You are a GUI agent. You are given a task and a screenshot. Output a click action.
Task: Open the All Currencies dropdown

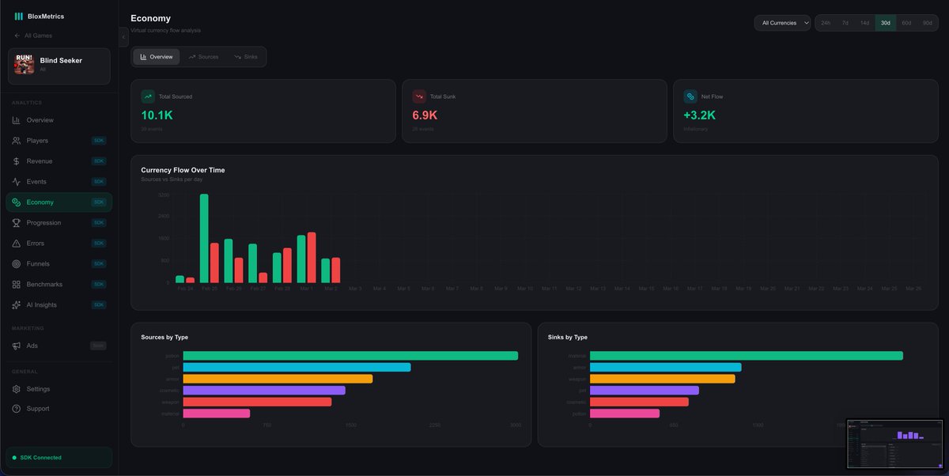pyautogui.click(x=782, y=23)
